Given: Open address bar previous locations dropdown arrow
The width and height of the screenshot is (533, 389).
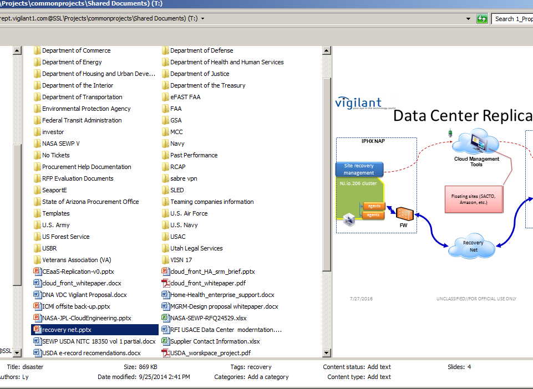Looking at the screenshot, I should tap(469, 19).
